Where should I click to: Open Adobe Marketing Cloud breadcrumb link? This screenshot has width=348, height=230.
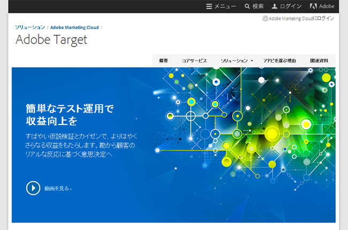[x=74, y=27]
